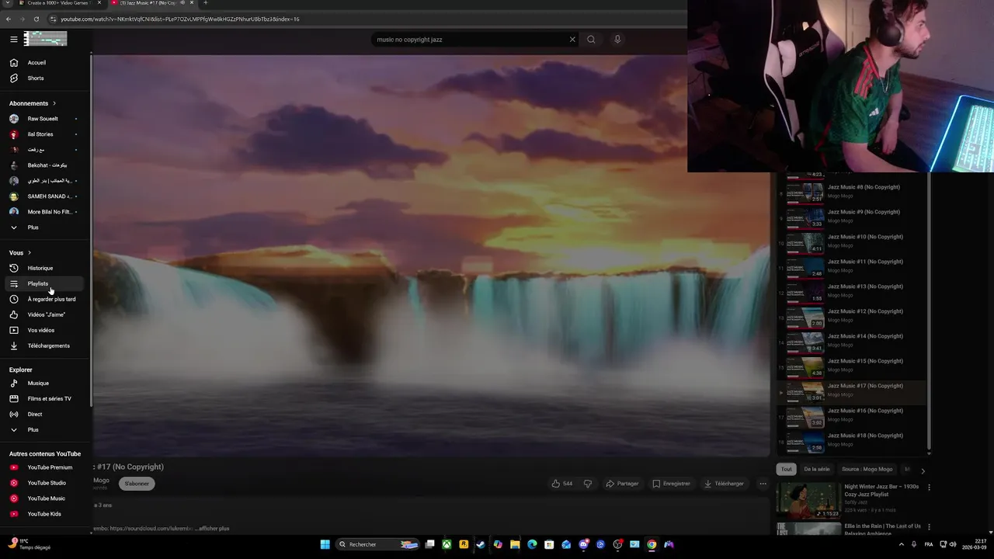
Task: Open Night Winter Jazz Bar video thumbnail
Action: click(809, 501)
